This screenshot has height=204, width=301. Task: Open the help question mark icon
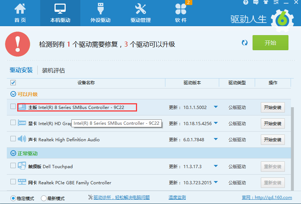tap(245, 2)
